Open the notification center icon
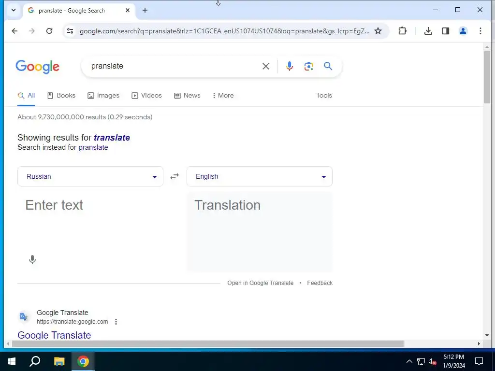This screenshot has height=371, width=495. click(x=479, y=361)
